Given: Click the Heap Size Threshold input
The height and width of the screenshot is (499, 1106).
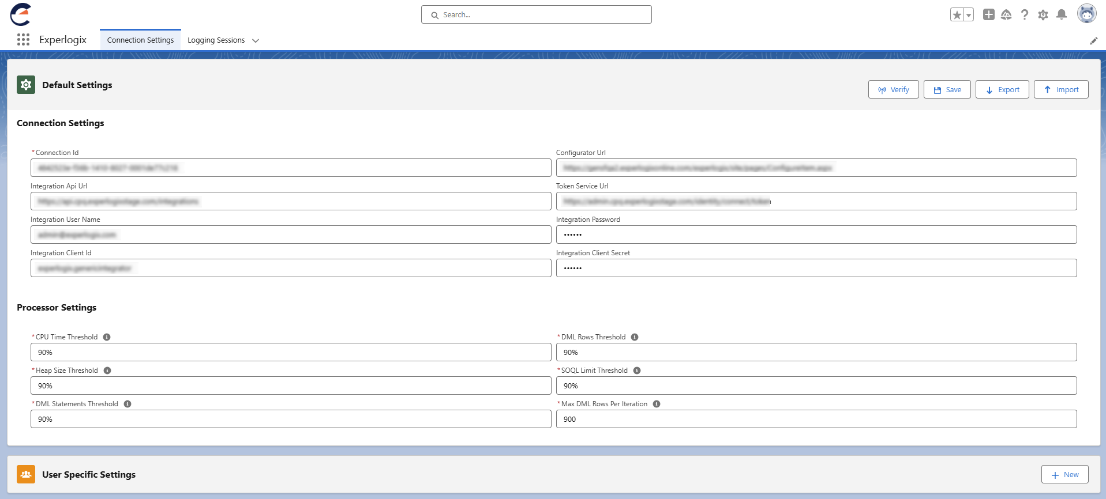Looking at the screenshot, I should pos(291,385).
